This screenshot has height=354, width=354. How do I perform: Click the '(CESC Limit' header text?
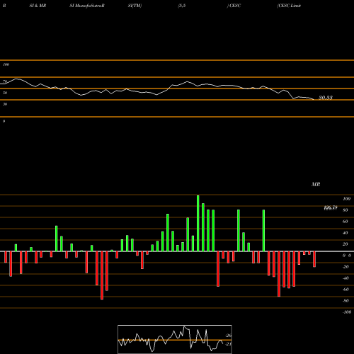[x=289, y=6]
